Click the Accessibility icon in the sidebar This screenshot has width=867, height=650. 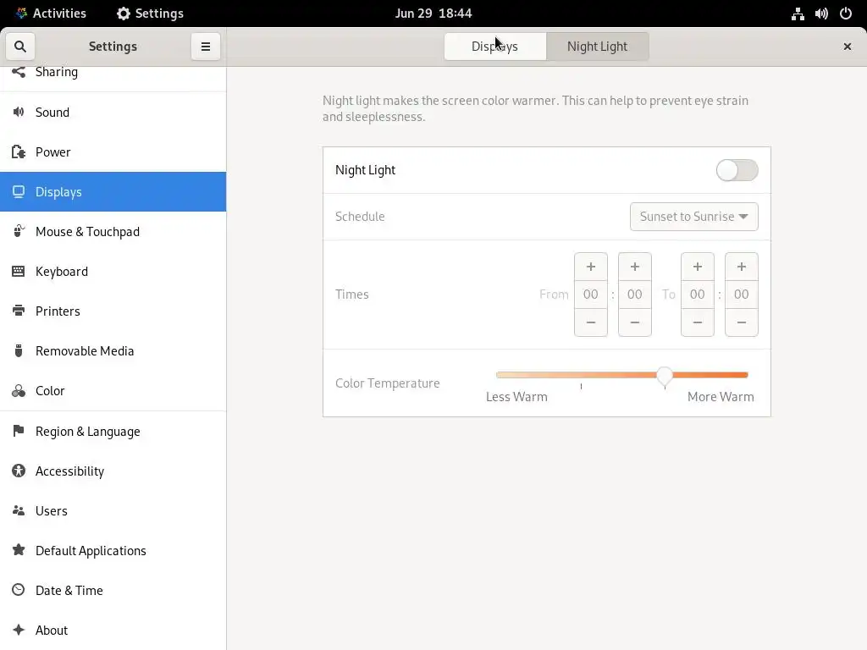(19, 471)
